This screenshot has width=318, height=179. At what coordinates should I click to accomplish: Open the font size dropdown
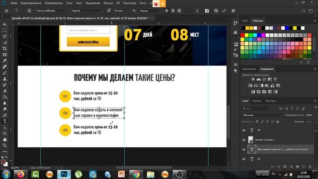coord(128,10)
